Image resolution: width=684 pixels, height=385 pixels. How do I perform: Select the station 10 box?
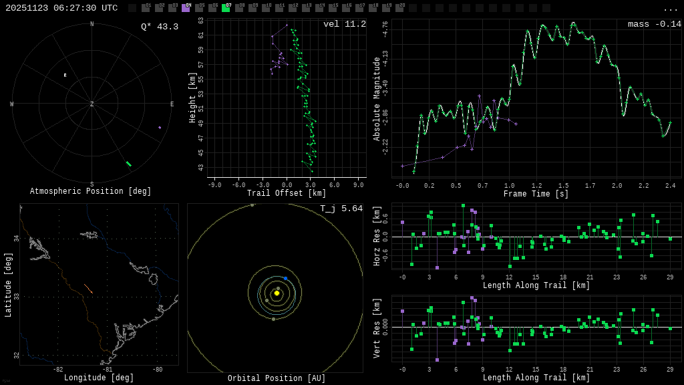click(x=266, y=8)
